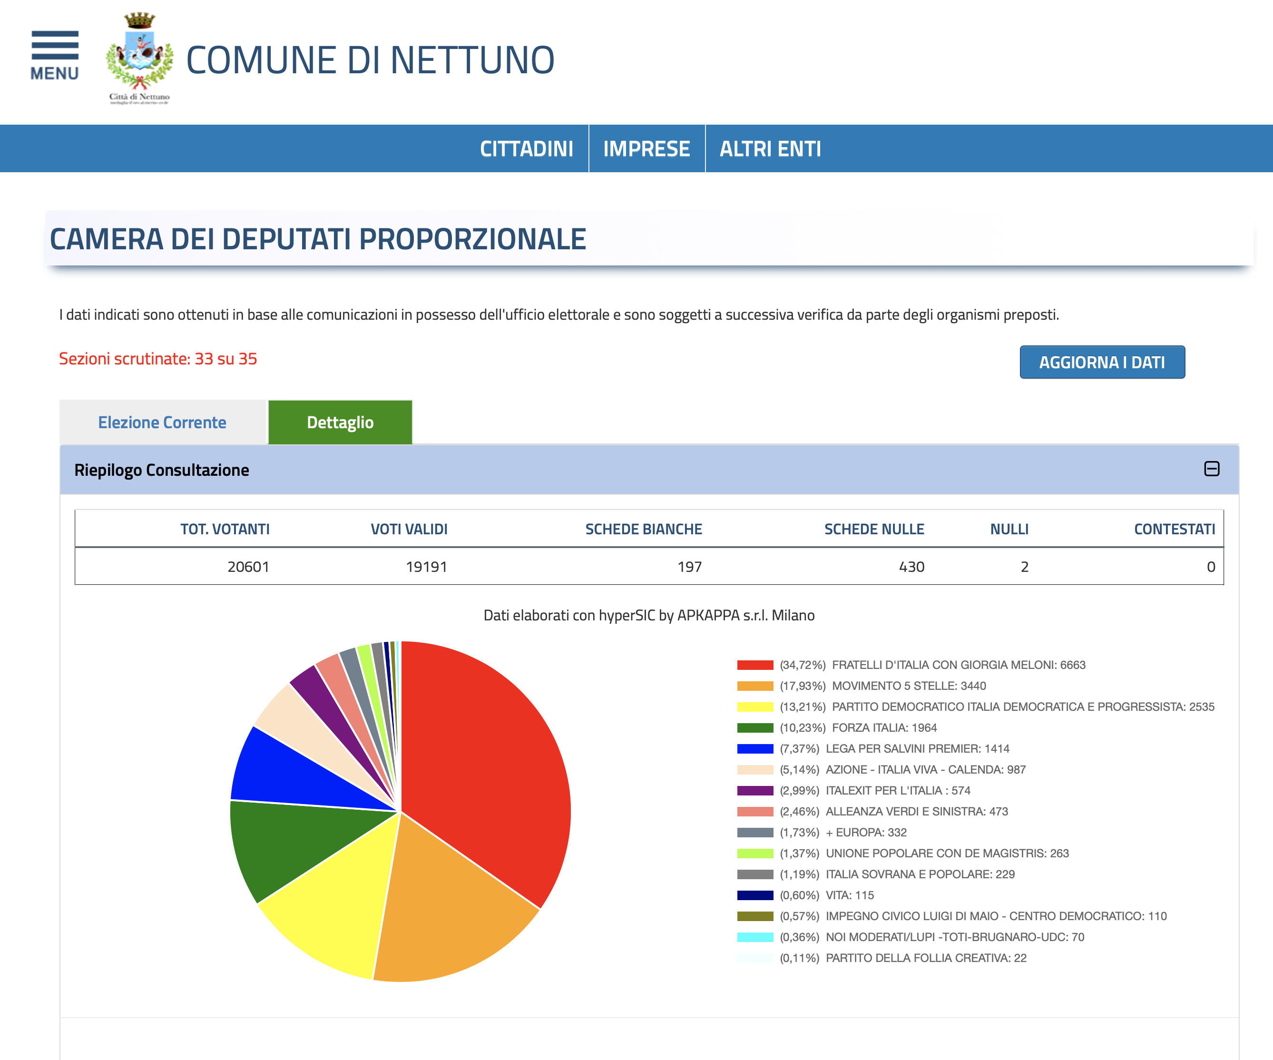The image size is (1273, 1060).
Task: Click the red Fratelli d'Italia legend swatch
Action: coord(754,665)
